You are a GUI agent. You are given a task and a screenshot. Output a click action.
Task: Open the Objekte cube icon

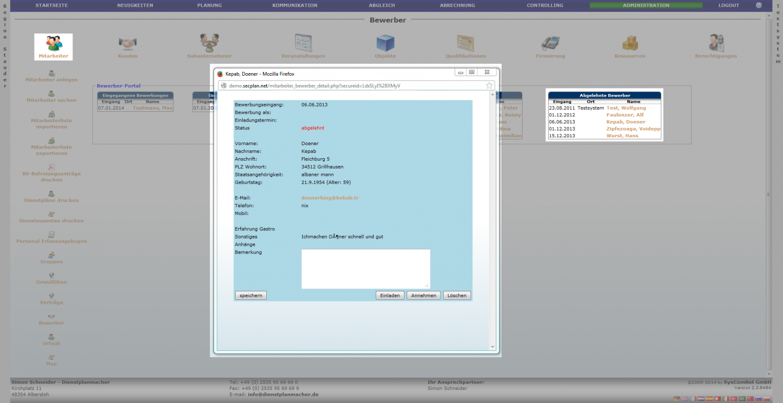tap(385, 43)
